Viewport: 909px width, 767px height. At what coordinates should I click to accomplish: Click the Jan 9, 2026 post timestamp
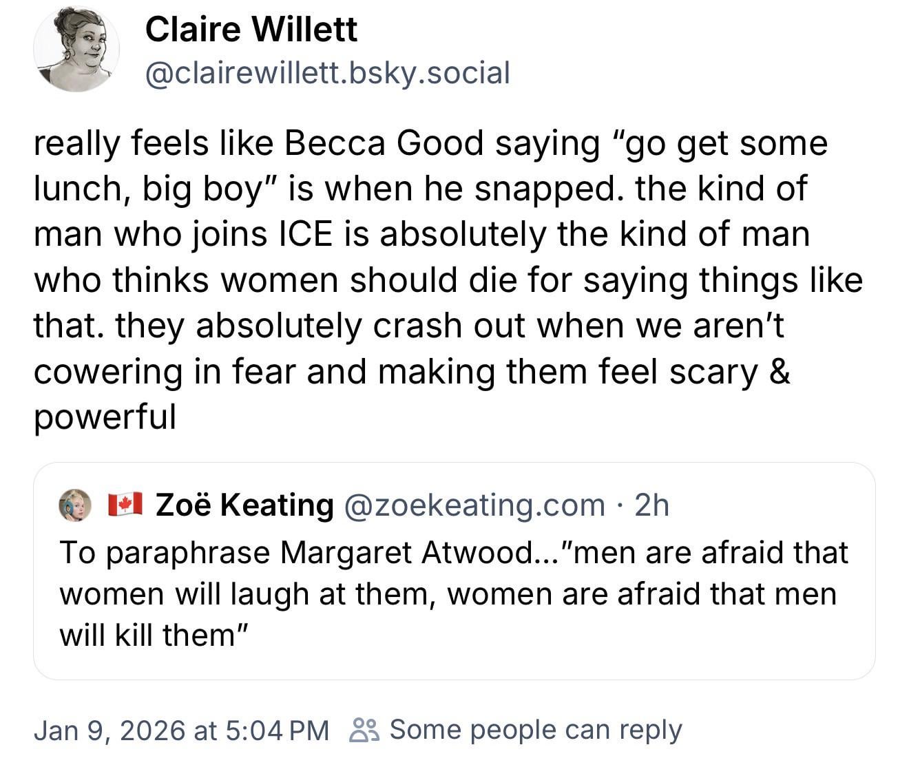(181, 730)
